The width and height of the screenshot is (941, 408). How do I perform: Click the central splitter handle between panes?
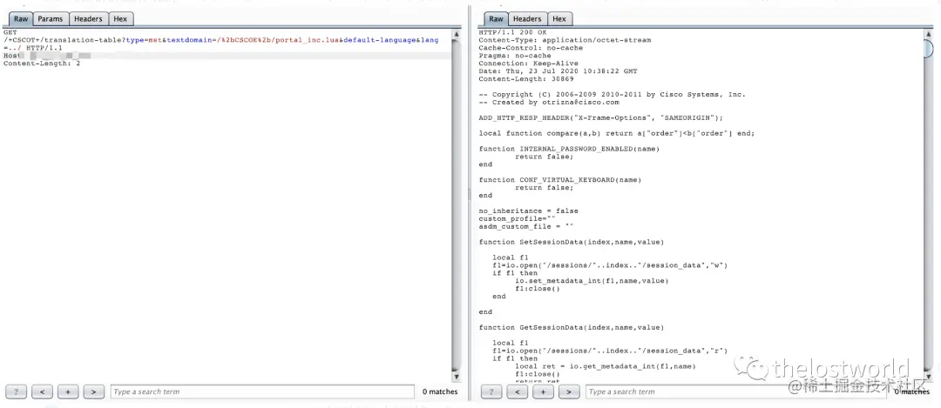470,194
